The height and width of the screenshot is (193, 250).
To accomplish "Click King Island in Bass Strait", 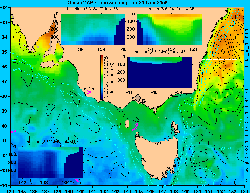I will (x=127, y=124).
